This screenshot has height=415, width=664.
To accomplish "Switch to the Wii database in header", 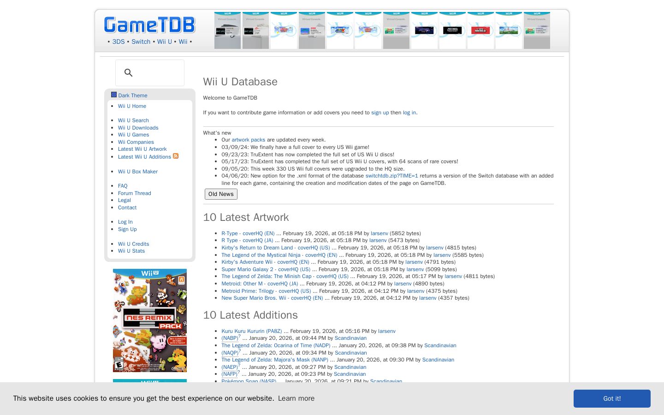I will pyautogui.click(x=183, y=41).
